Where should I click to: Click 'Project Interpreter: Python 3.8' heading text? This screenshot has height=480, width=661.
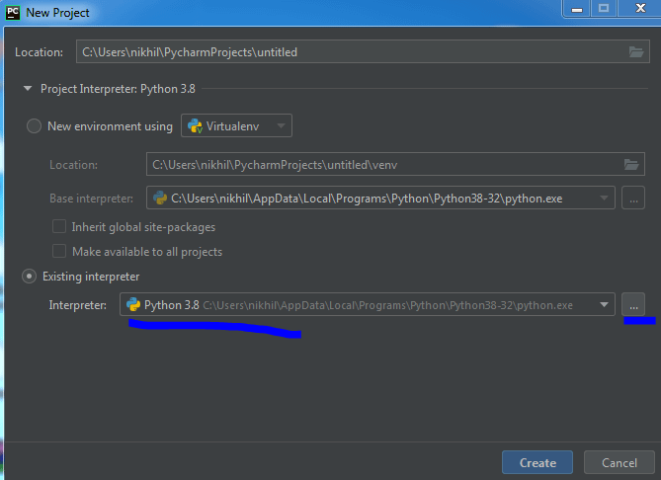pos(118,89)
